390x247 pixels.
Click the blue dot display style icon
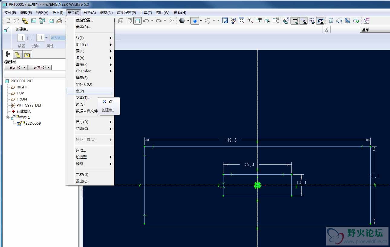[195, 21]
